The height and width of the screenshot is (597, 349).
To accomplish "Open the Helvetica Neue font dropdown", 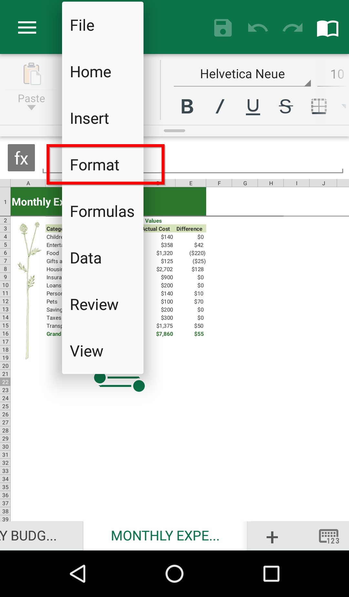I will pyautogui.click(x=242, y=74).
